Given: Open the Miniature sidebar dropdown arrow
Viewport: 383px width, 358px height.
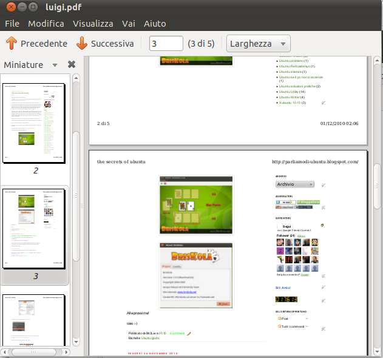Looking at the screenshot, I should [55, 65].
